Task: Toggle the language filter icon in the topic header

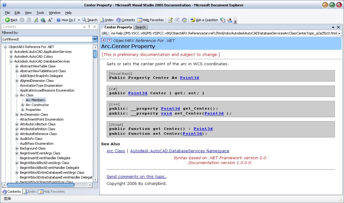Action: [109, 40]
